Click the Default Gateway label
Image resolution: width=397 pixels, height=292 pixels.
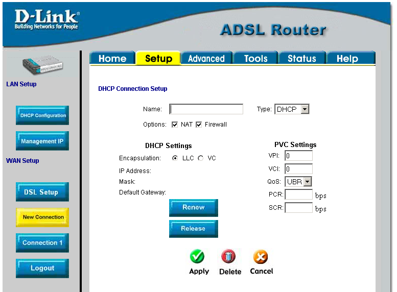(x=142, y=192)
